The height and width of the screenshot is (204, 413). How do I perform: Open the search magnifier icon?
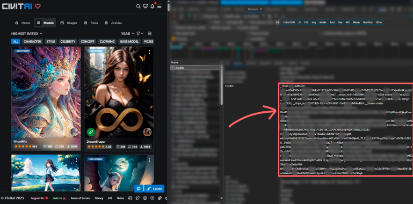coord(138,7)
